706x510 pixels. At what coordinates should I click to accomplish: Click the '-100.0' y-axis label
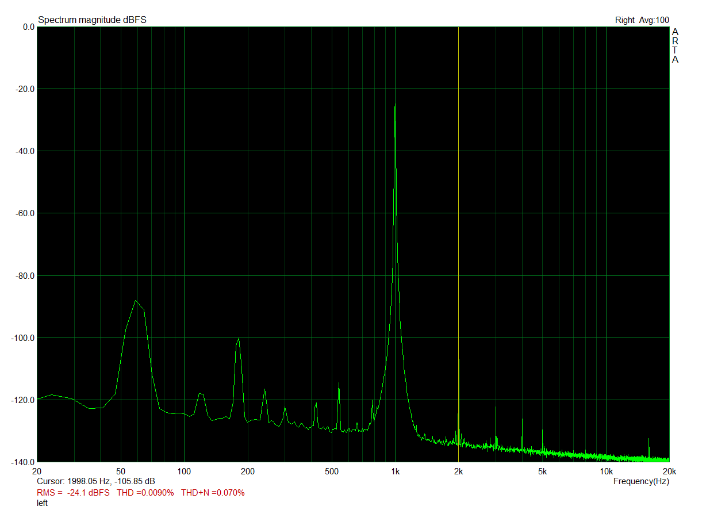[x=24, y=338]
